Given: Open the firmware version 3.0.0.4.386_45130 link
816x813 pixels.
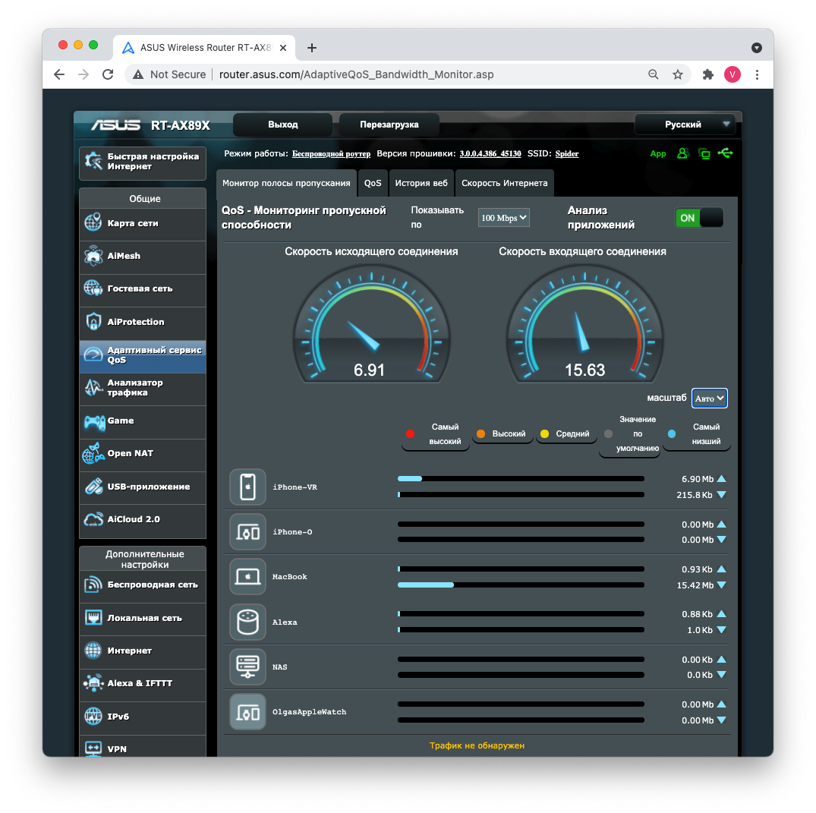Looking at the screenshot, I should [x=490, y=153].
